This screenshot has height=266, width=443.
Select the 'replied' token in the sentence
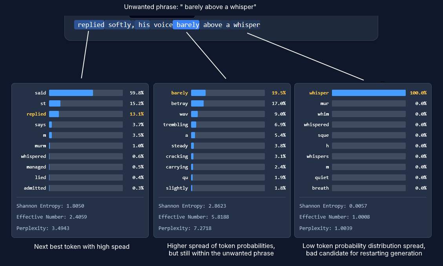tap(89, 25)
